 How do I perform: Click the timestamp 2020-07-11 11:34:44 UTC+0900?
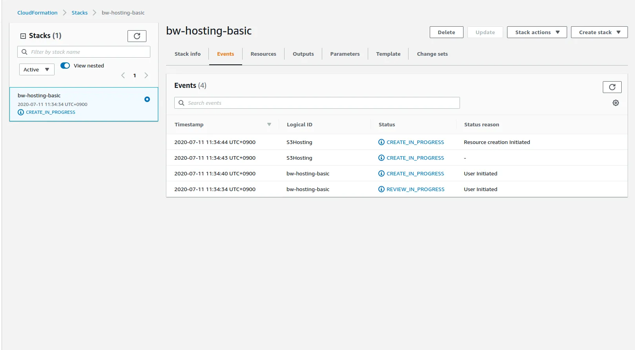[x=215, y=142]
